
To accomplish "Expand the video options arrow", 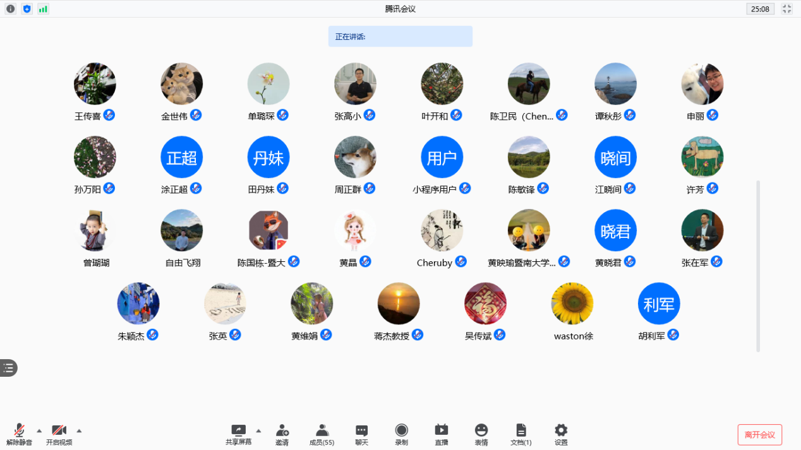I will click(79, 431).
